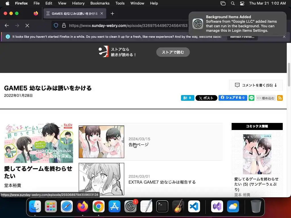Click Firefox icon in the dock
This screenshot has width=291, height=218.
click(x=83, y=206)
